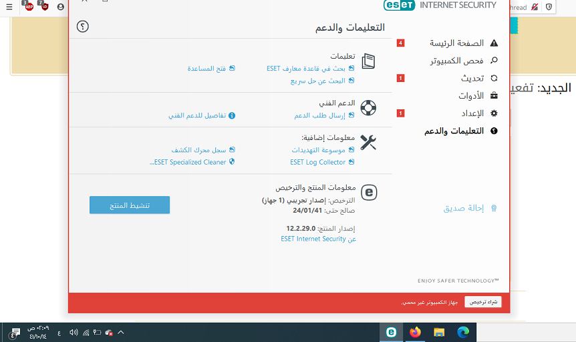Viewport: 576px width, 342px height.
Task: Click the ESET product info e icon
Action: pos(369,193)
